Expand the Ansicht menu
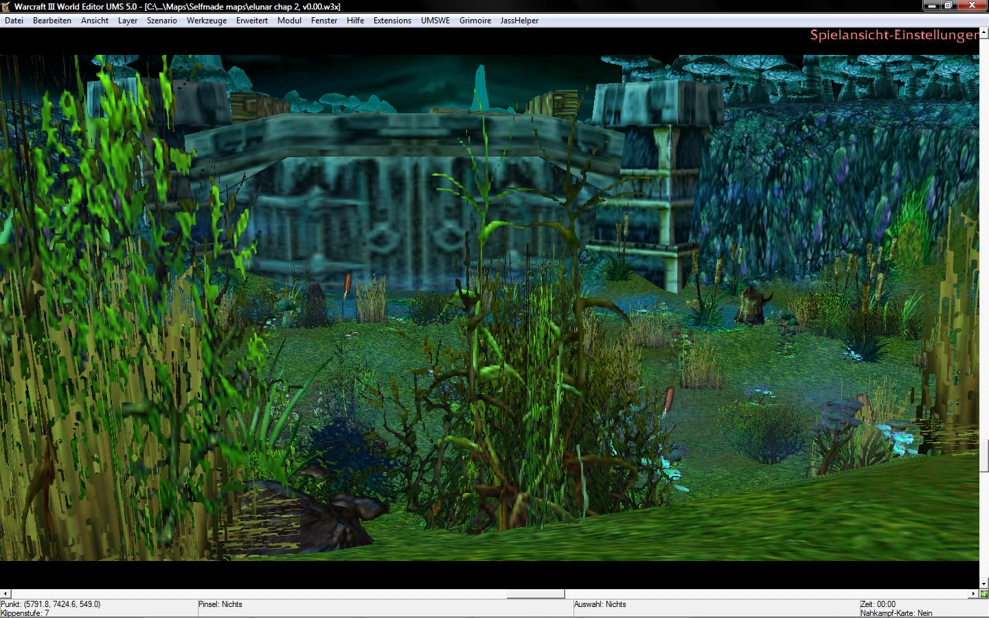 (95, 21)
